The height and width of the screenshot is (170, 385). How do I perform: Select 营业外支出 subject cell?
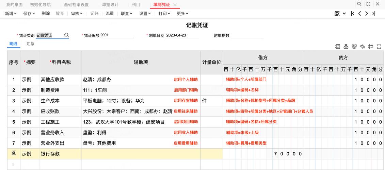tap(60, 143)
